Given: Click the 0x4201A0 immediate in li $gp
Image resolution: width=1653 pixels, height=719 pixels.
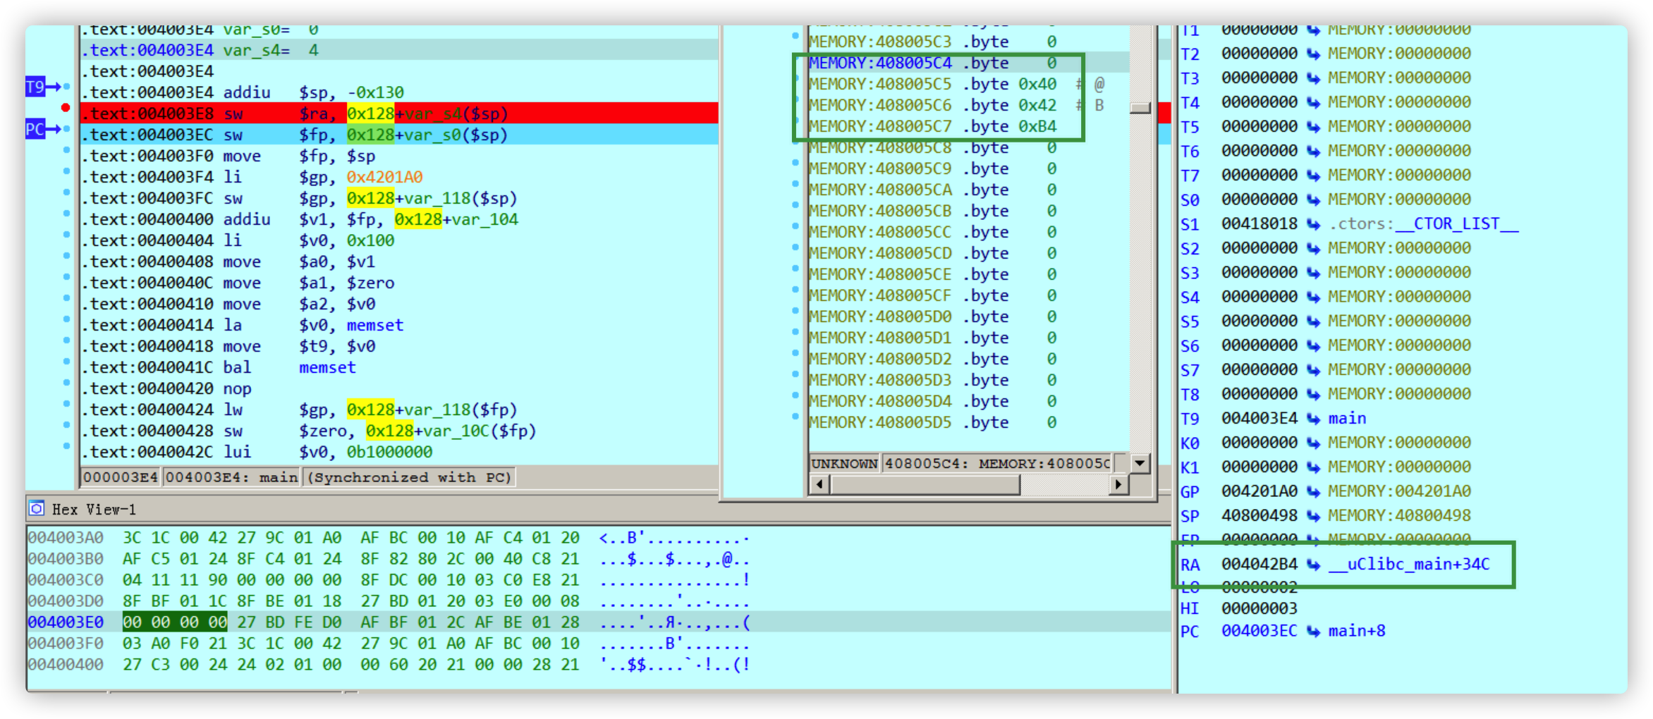Looking at the screenshot, I should click(x=384, y=177).
